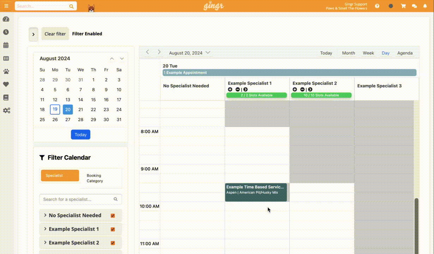Viewport: 434px width, 254px height.
Task: Open the calendar icon in sidebar
Action: (x=6, y=45)
